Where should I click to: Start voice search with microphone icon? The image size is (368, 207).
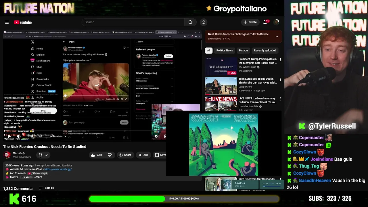pyautogui.click(x=204, y=22)
